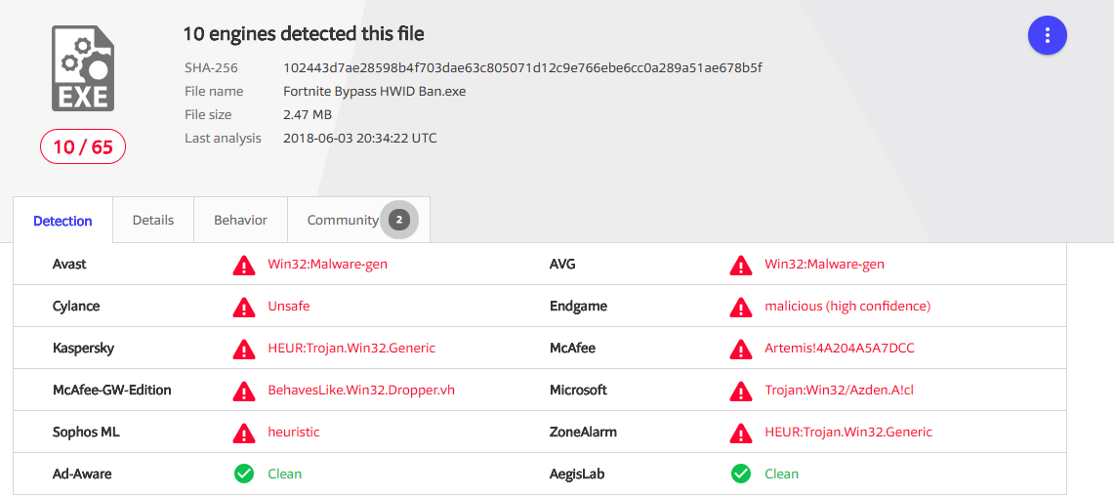This screenshot has height=495, width=1114.
Task: Click the SHA-256 hash value
Action: (x=522, y=68)
